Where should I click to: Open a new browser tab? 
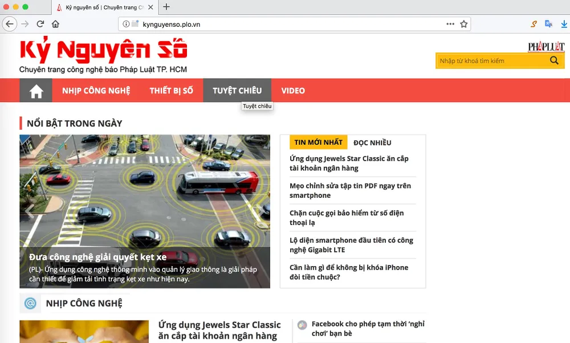pyautogui.click(x=166, y=7)
